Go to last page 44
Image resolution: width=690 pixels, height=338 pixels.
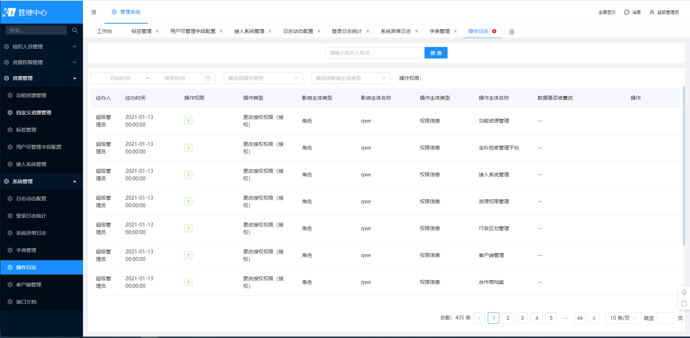[x=580, y=318]
